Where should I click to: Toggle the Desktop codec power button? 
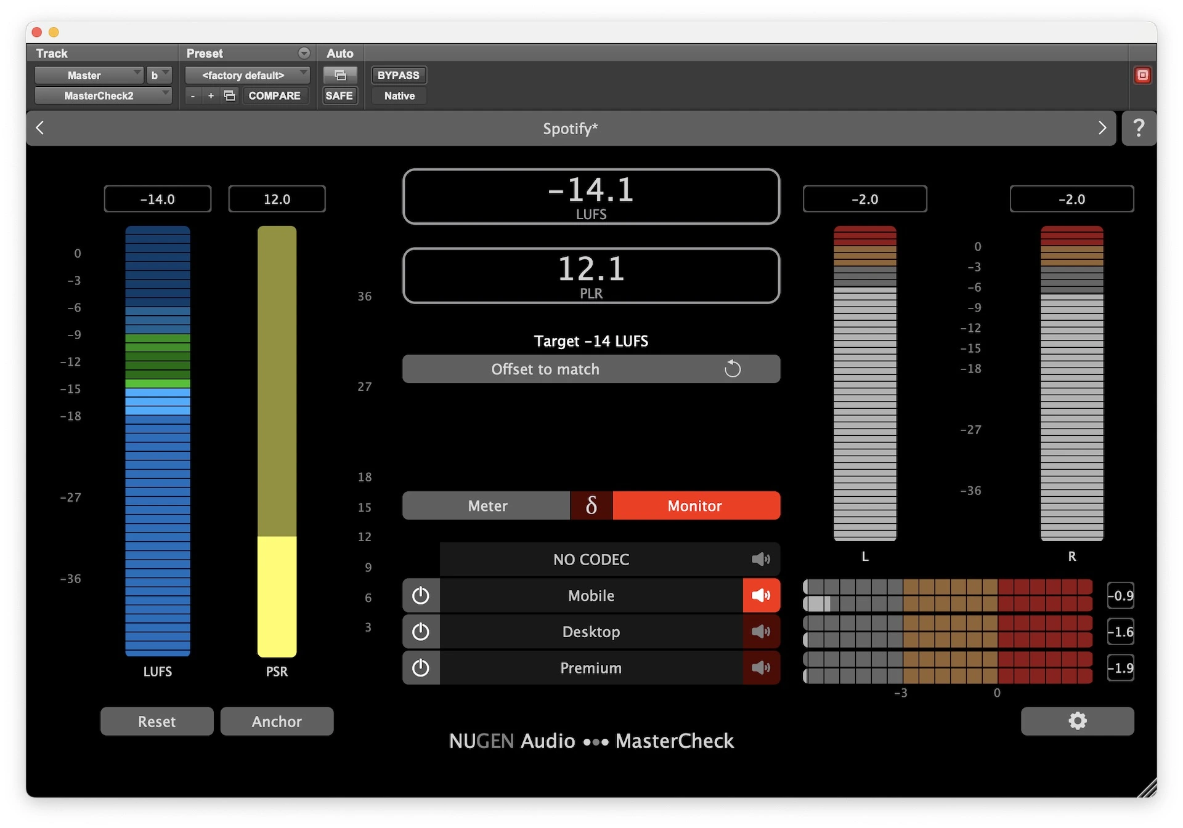(x=421, y=632)
